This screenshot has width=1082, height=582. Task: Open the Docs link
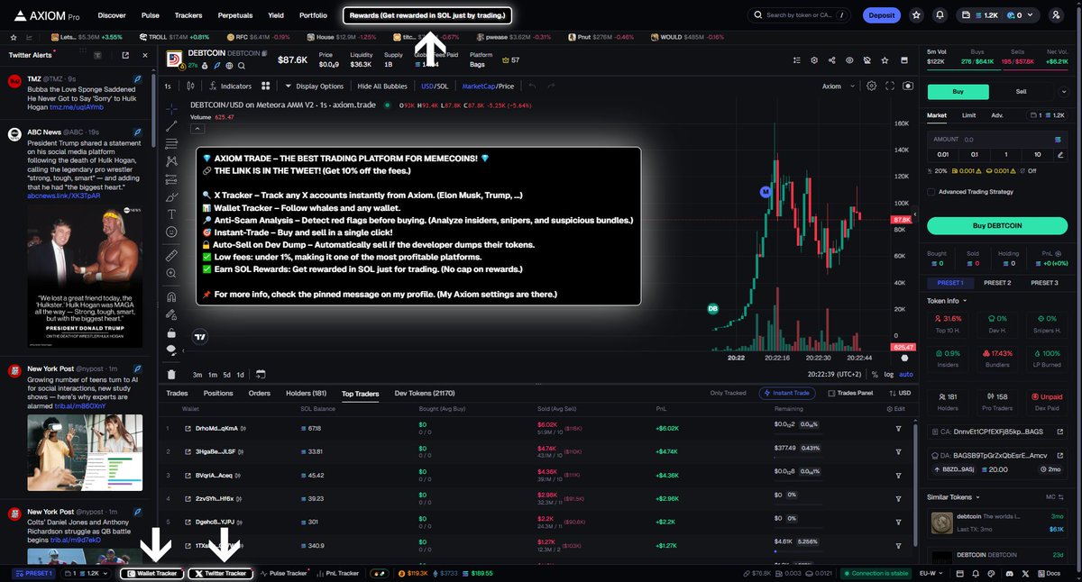pos(1050,573)
